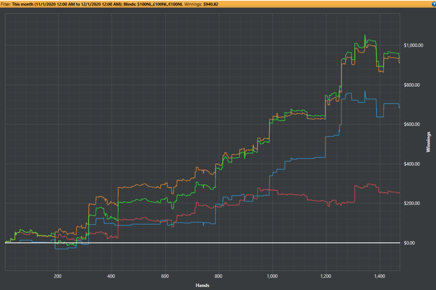Click the vertical 'Winnings' axis title
436x290 pixels.
[x=429, y=142]
